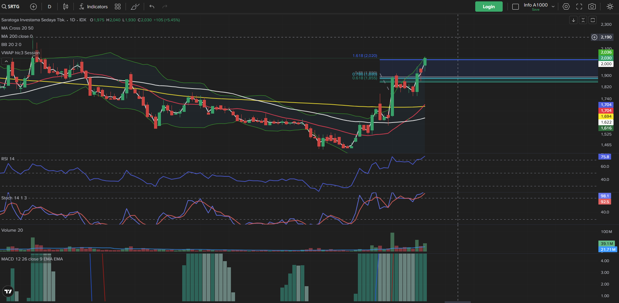Open the SRTG symbol search
Screen dimensions: 619x303
(11, 7)
